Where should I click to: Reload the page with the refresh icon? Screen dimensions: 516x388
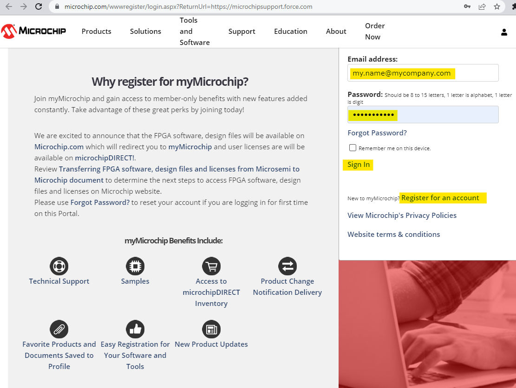click(39, 6)
